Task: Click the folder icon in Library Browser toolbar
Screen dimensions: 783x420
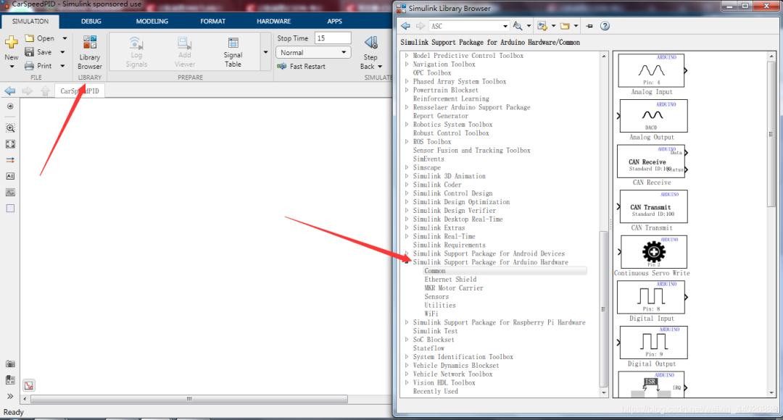Action: 565,26
